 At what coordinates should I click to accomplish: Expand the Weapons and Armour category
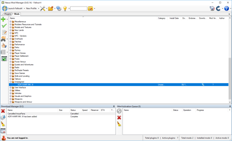coord(11,102)
